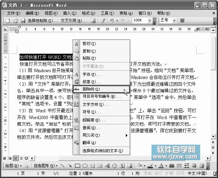The height and width of the screenshot is (178, 218).
Task: Click the insert picture toolbar icon
Action: (93, 21)
